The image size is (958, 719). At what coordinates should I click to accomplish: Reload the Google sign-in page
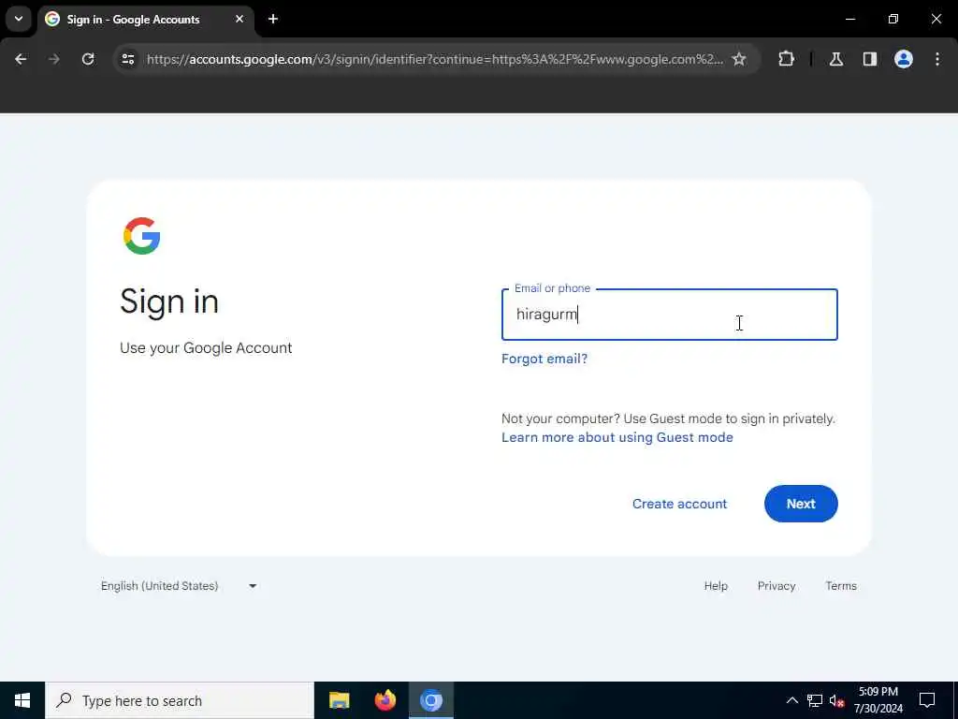[x=88, y=59]
